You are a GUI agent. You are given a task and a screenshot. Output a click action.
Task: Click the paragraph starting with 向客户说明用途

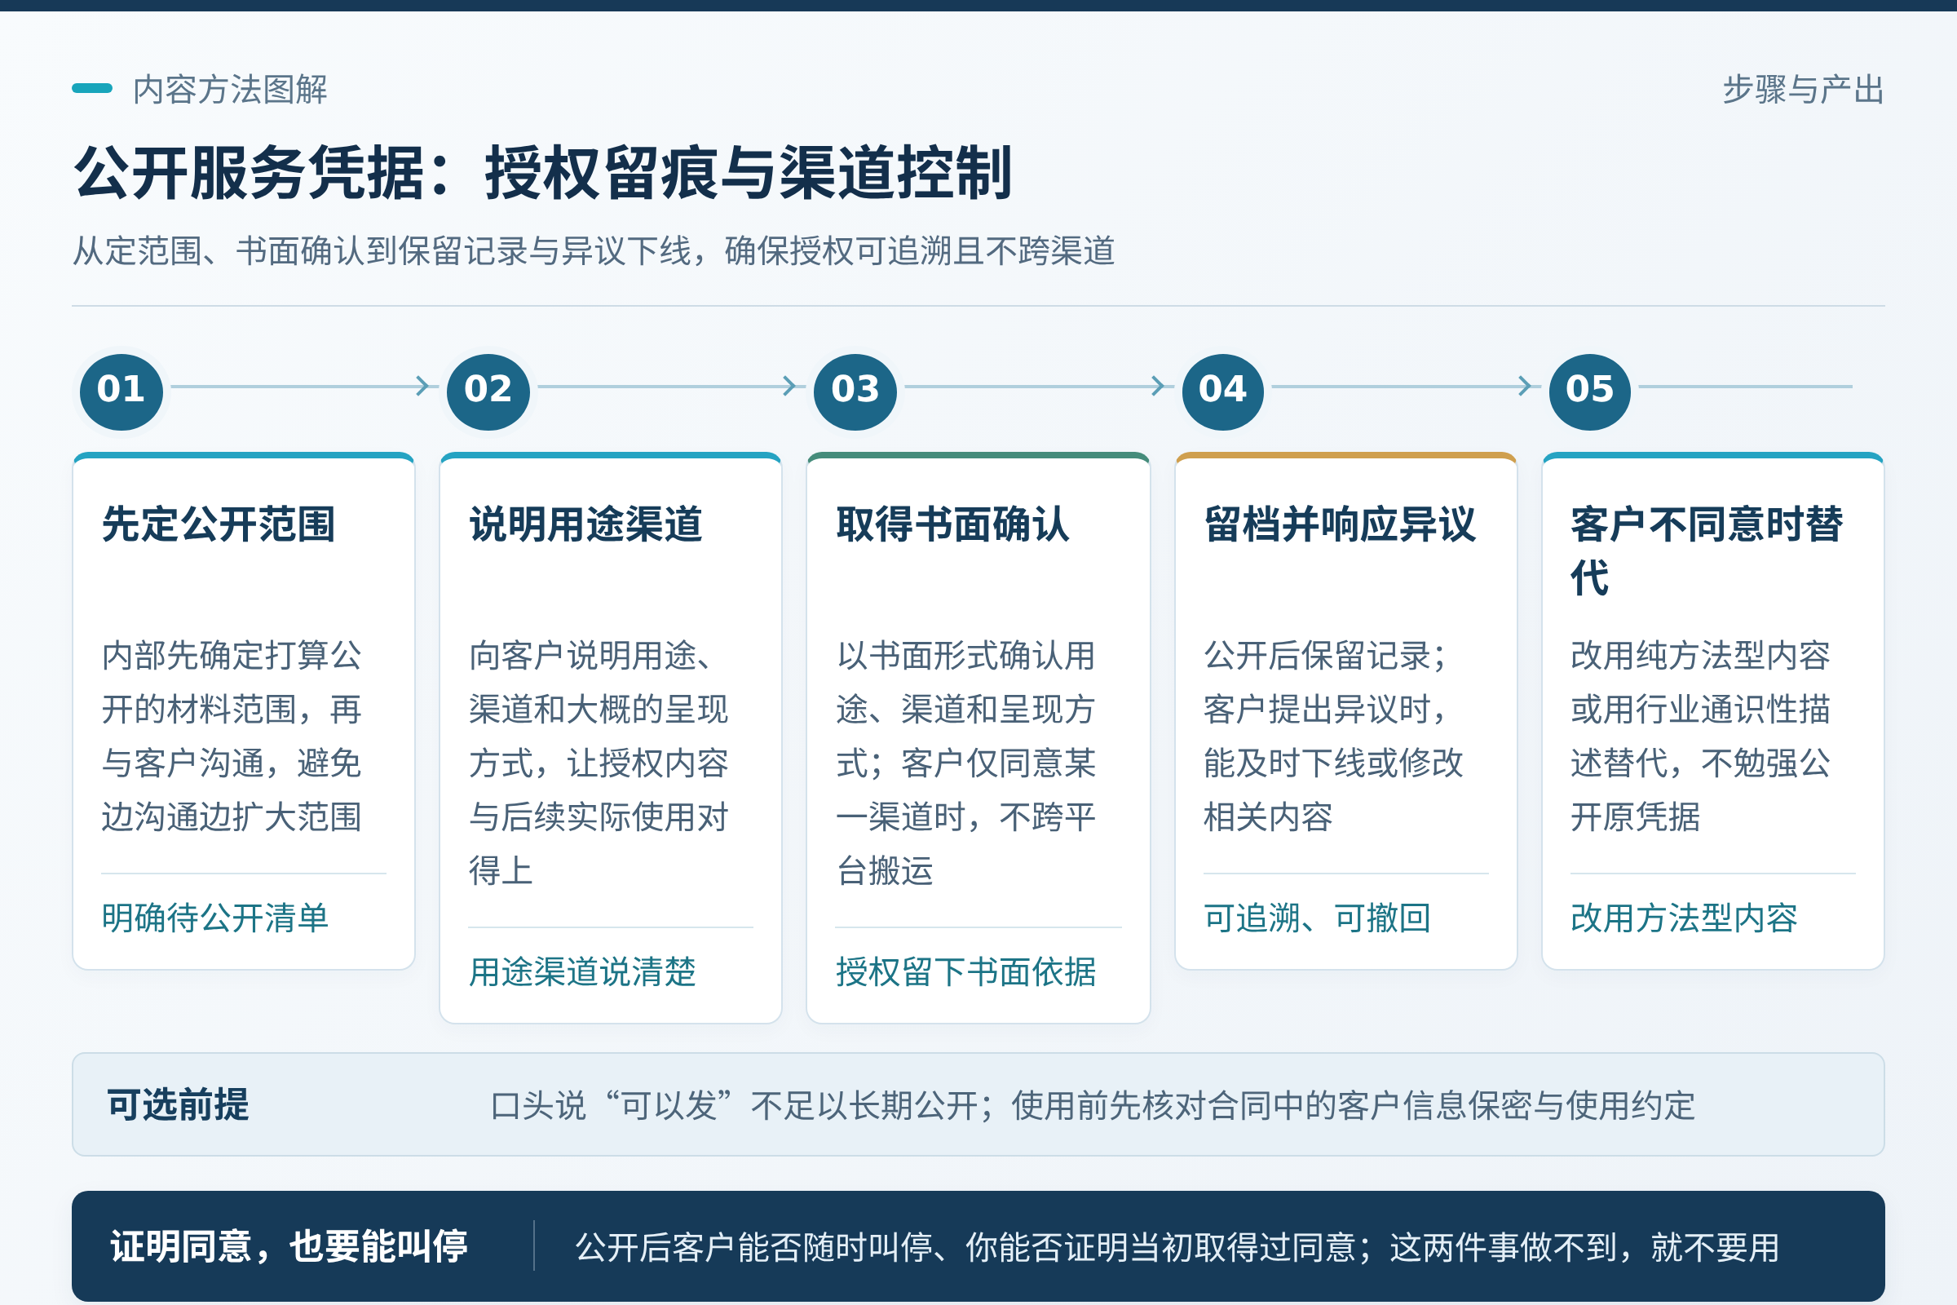599,763
